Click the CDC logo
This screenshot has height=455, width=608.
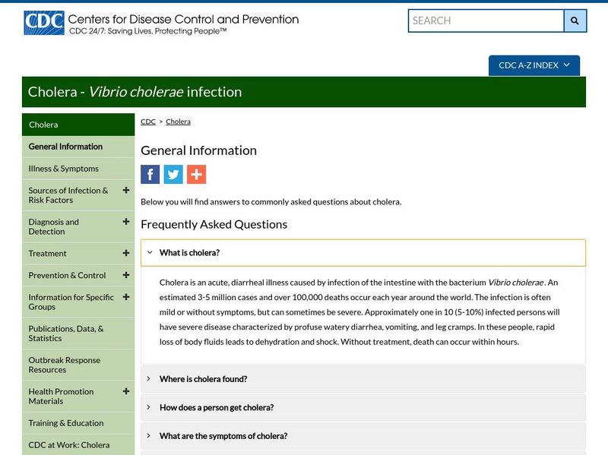pos(44,23)
